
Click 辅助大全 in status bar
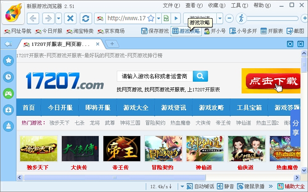coord(291,186)
